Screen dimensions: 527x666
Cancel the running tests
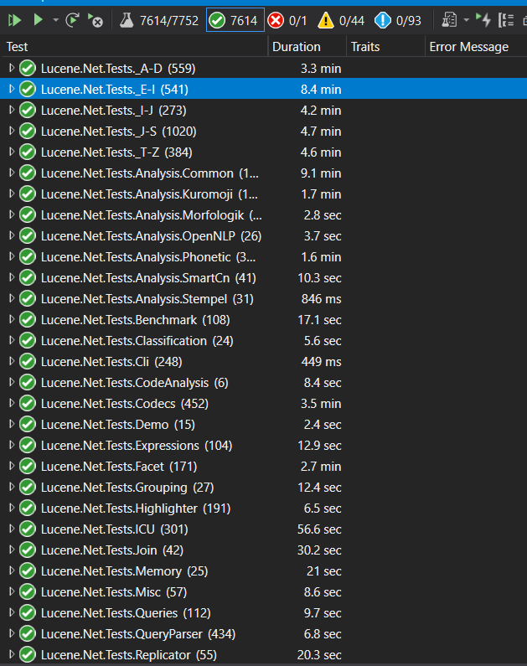coord(96,20)
